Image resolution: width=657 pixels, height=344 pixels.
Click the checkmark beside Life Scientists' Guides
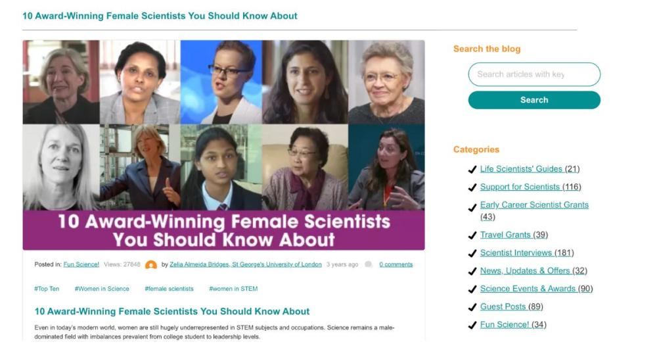pos(472,170)
